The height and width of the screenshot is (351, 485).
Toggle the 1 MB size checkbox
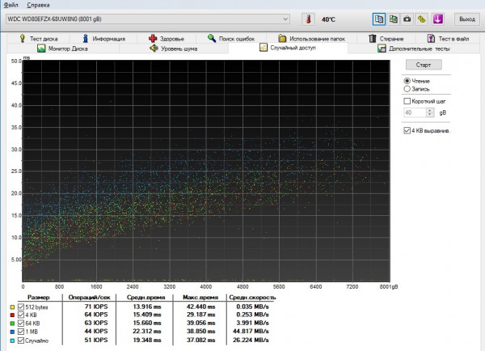click(21, 332)
